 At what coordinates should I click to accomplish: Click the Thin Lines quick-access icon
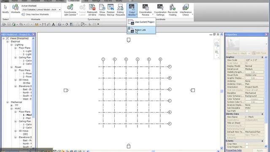(72, 24)
